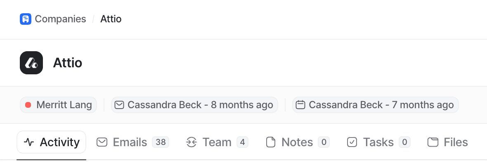Image resolution: width=487 pixels, height=166 pixels.
Task: Select the Attio breadcrumb item
Action: pyautogui.click(x=111, y=19)
